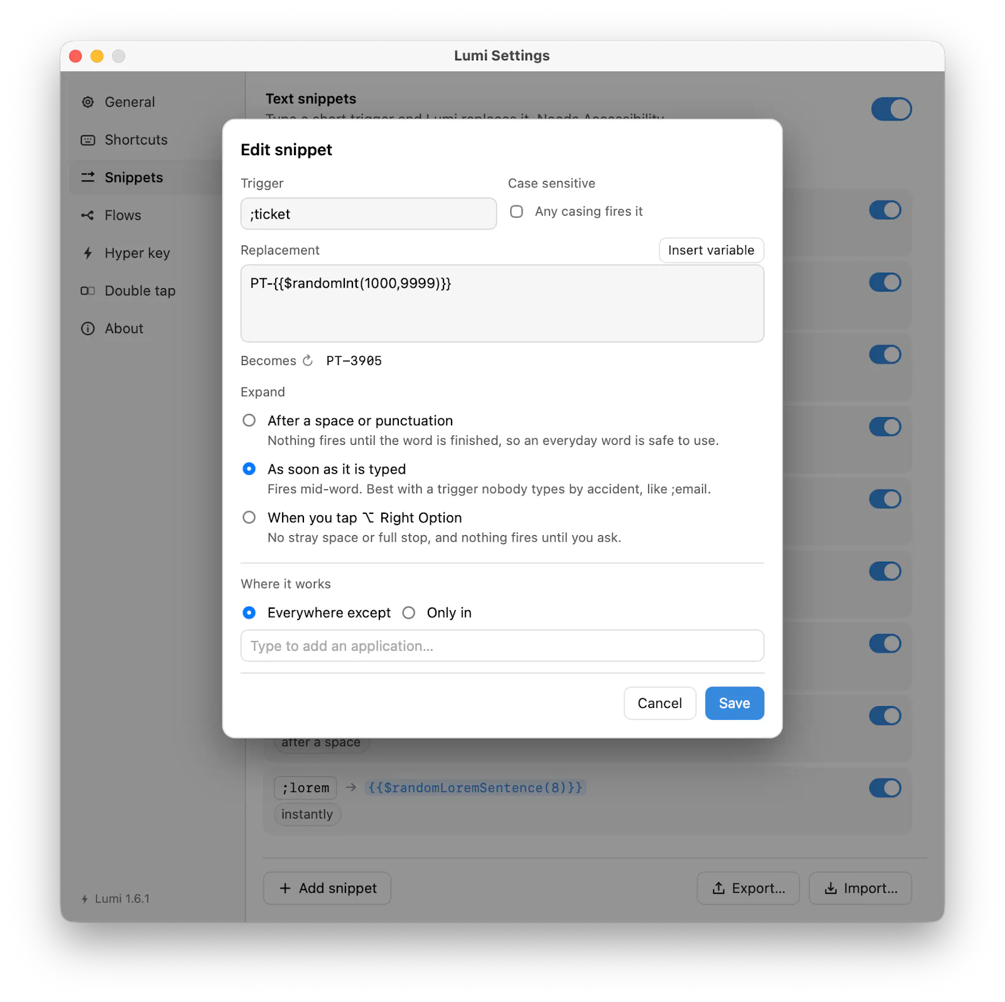
Task: Click the Lumi 1.6.1 version label
Action: (x=122, y=898)
